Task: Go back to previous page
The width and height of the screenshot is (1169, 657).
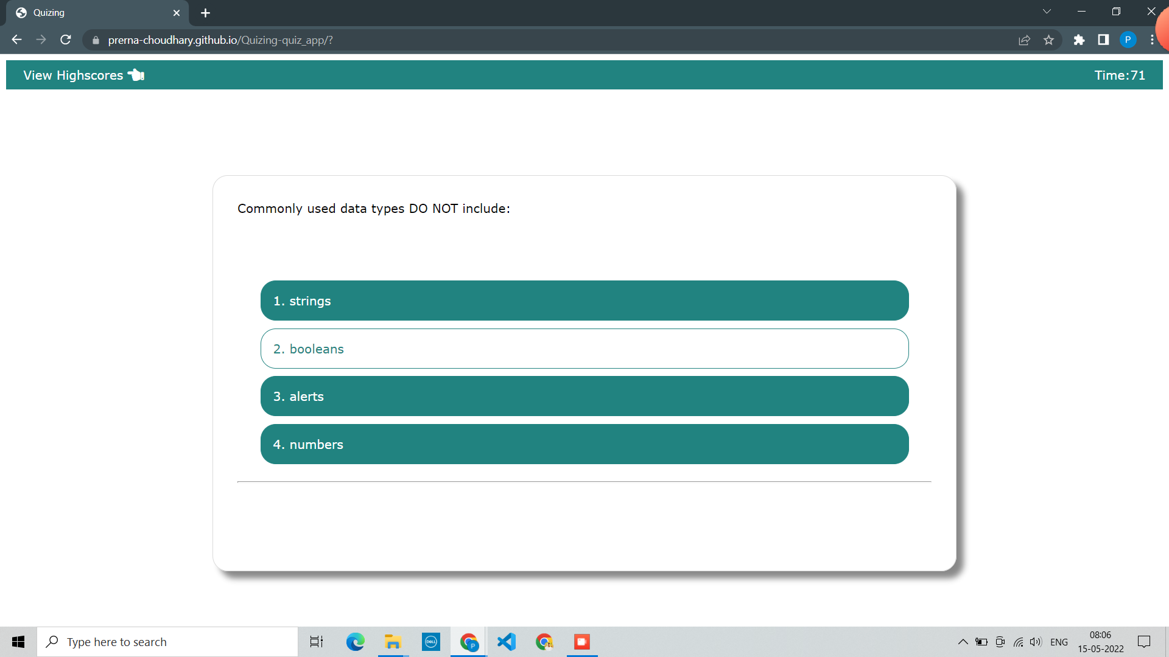Action: tap(16, 40)
